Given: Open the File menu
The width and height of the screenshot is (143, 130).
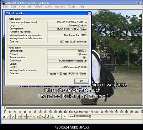Looking at the screenshot, I should [x=5, y=7].
